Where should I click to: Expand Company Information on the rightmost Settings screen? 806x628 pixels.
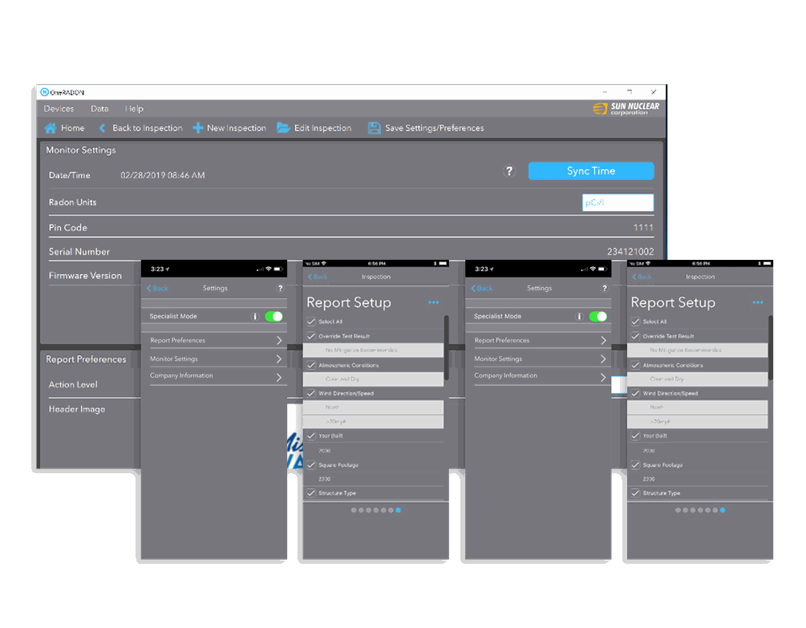[541, 376]
